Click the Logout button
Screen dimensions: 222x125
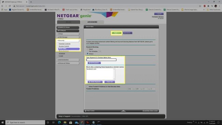click(x=159, y=14)
